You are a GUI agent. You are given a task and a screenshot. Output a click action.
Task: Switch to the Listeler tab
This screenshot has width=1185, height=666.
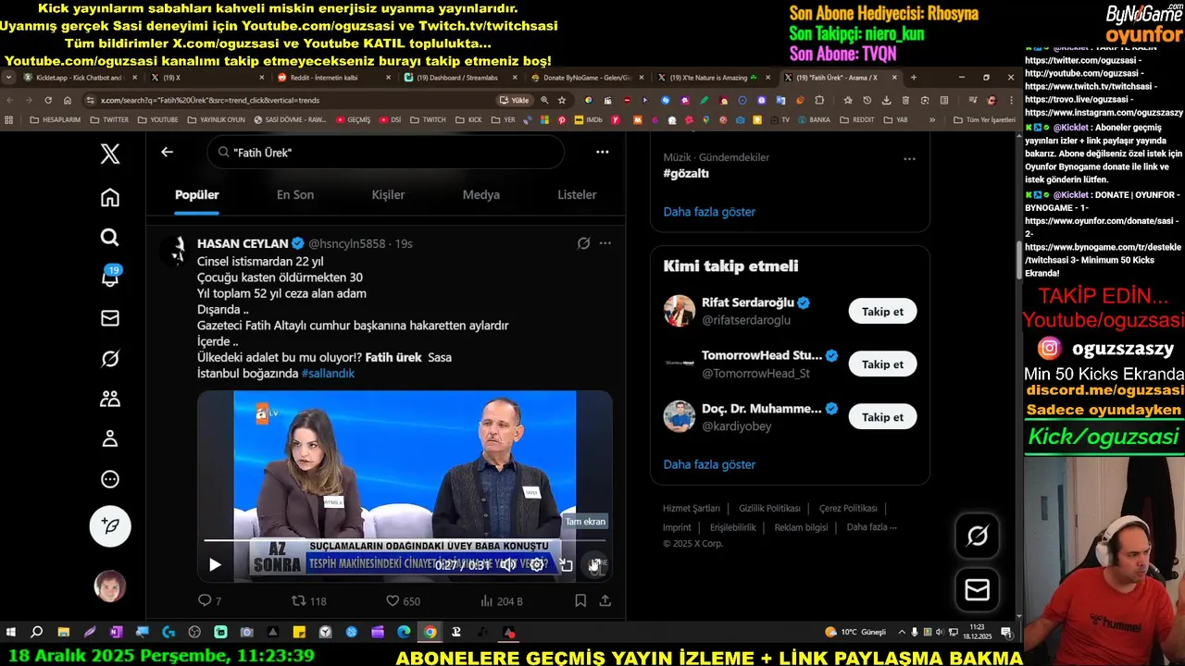577,194
